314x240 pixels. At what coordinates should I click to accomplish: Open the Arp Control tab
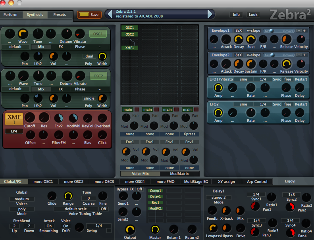click(257, 182)
